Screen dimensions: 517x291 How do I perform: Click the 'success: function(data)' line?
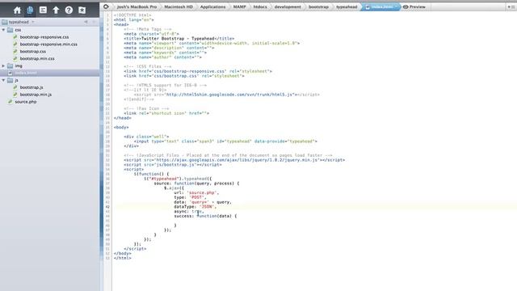pos(205,216)
